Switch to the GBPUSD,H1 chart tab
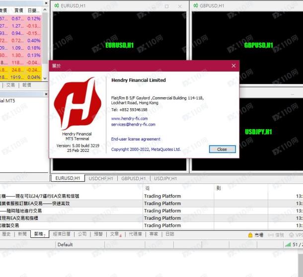The width and height of the screenshot is (303, 277). click(x=133, y=179)
